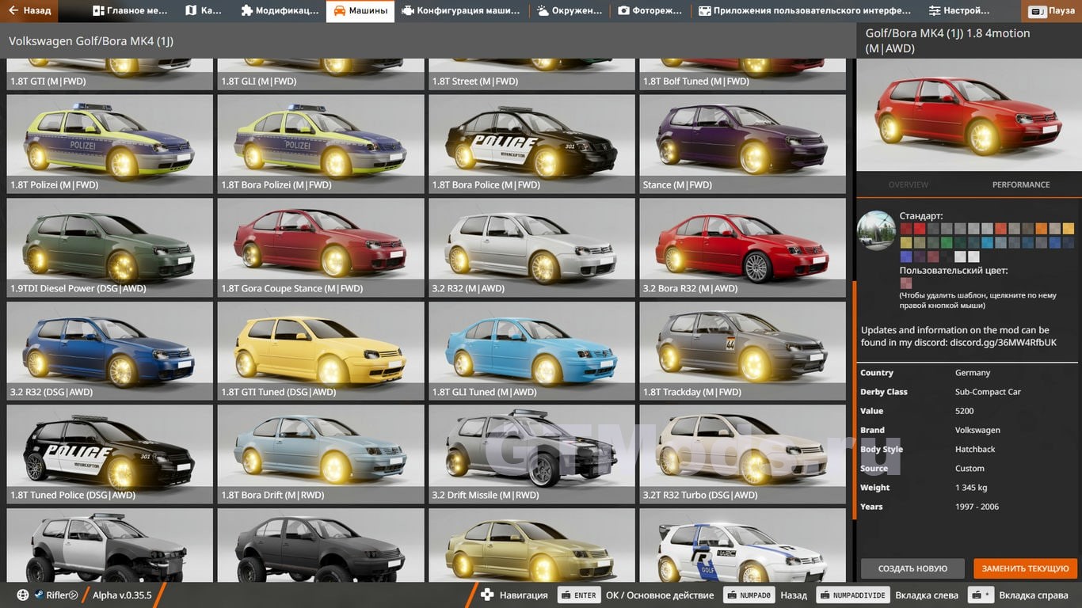Select the 1.8T GLI Tuned (M|AWD) car
This screenshot has width=1082, height=608.
coord(531,351)
